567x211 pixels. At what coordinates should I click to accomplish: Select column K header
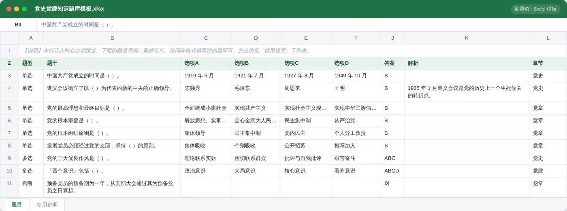click(x=467, y=38)
